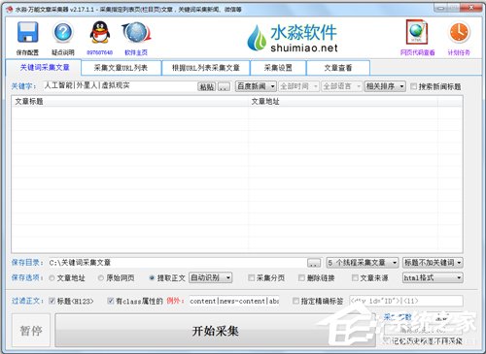Click the 文章标题 column header
Screen dimensions: 486x354
click(129, 102)
